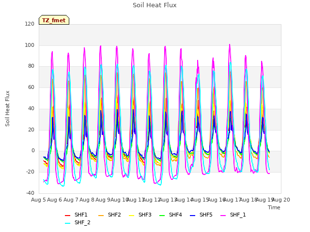
Task: Toggle the SHF3 legend label
Action: coord(145,215)
